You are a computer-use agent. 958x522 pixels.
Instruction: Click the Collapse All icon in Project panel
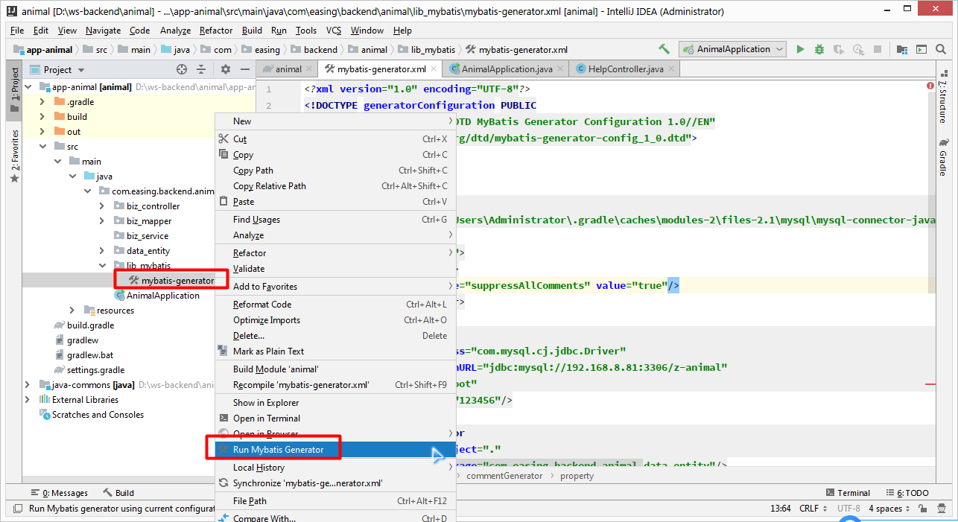pos(201,69)
